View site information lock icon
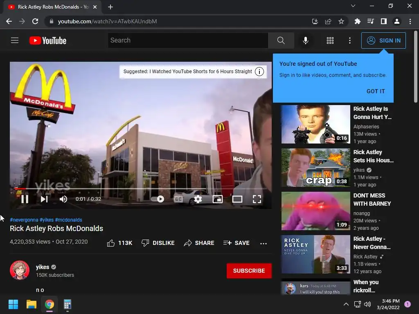The image size is (419, 314). point(52,21)
